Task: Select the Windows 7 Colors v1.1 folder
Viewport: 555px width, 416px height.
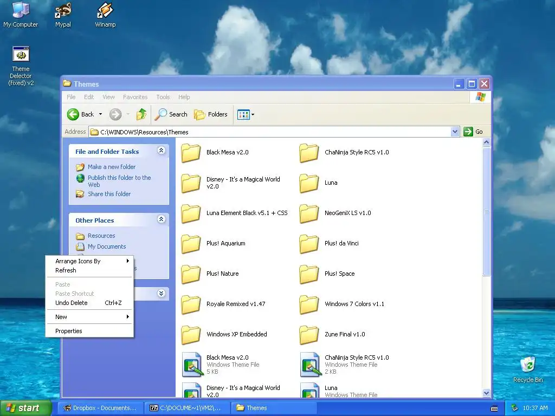Action: pos(342,304)
